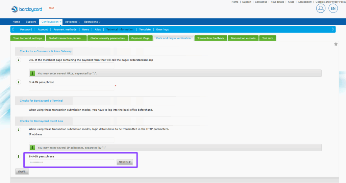Focus the IP address input field
This screenshot has width=346, height=183.
tap(72, 140)
